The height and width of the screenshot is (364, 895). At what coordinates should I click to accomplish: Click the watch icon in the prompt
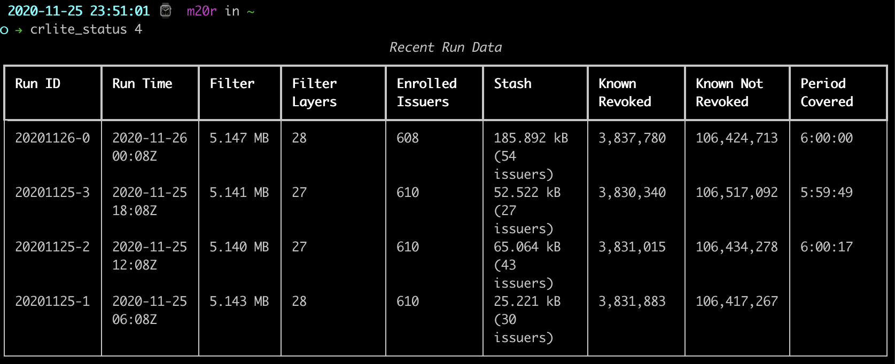point(166,11)
